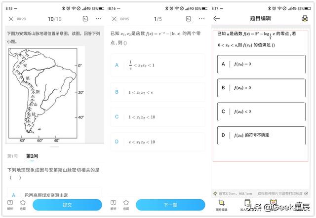Select the 第2问 tab
The height and width of the screenshot is (218, 316).
(x=32, y=156)
